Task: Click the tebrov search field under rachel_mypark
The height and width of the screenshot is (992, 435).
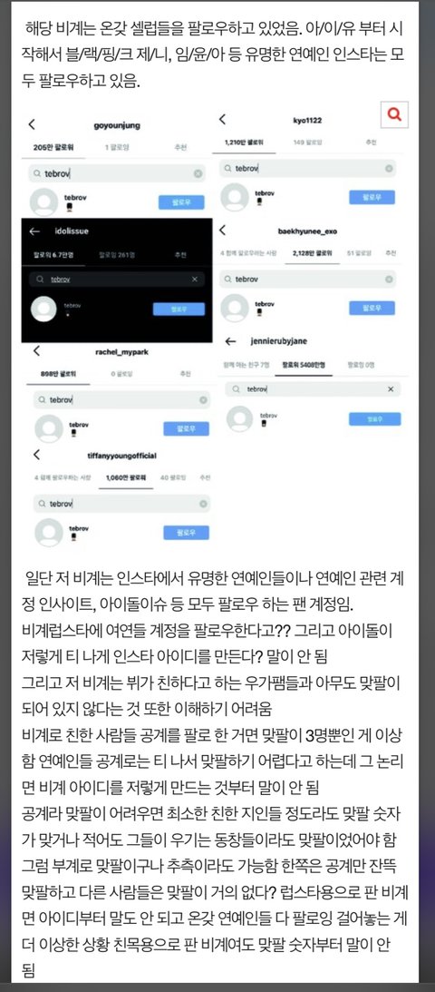Action: click(121, 399)
